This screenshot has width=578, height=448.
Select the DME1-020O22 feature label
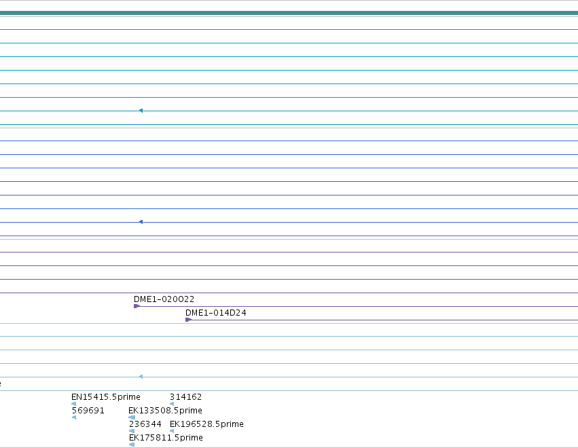pyautogui.click(x=164, y=299)
